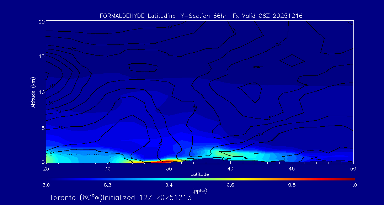
Task: Click the 'Altitude (km)' y-axis label
Action: click(33, 92)
